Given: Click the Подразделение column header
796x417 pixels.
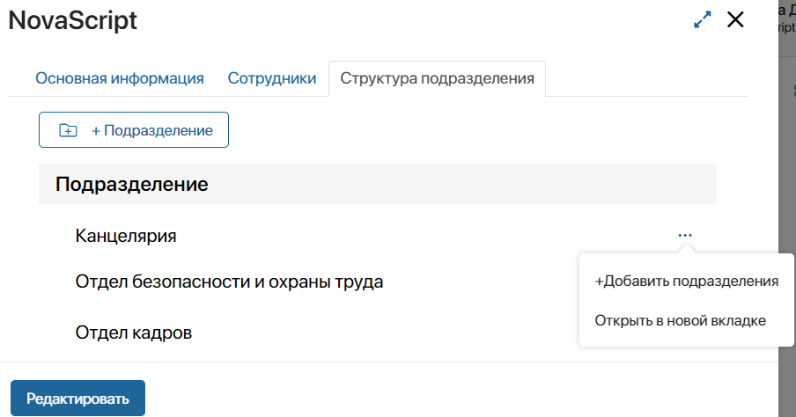Looking at the screenshot, I should tap(132, 185).
